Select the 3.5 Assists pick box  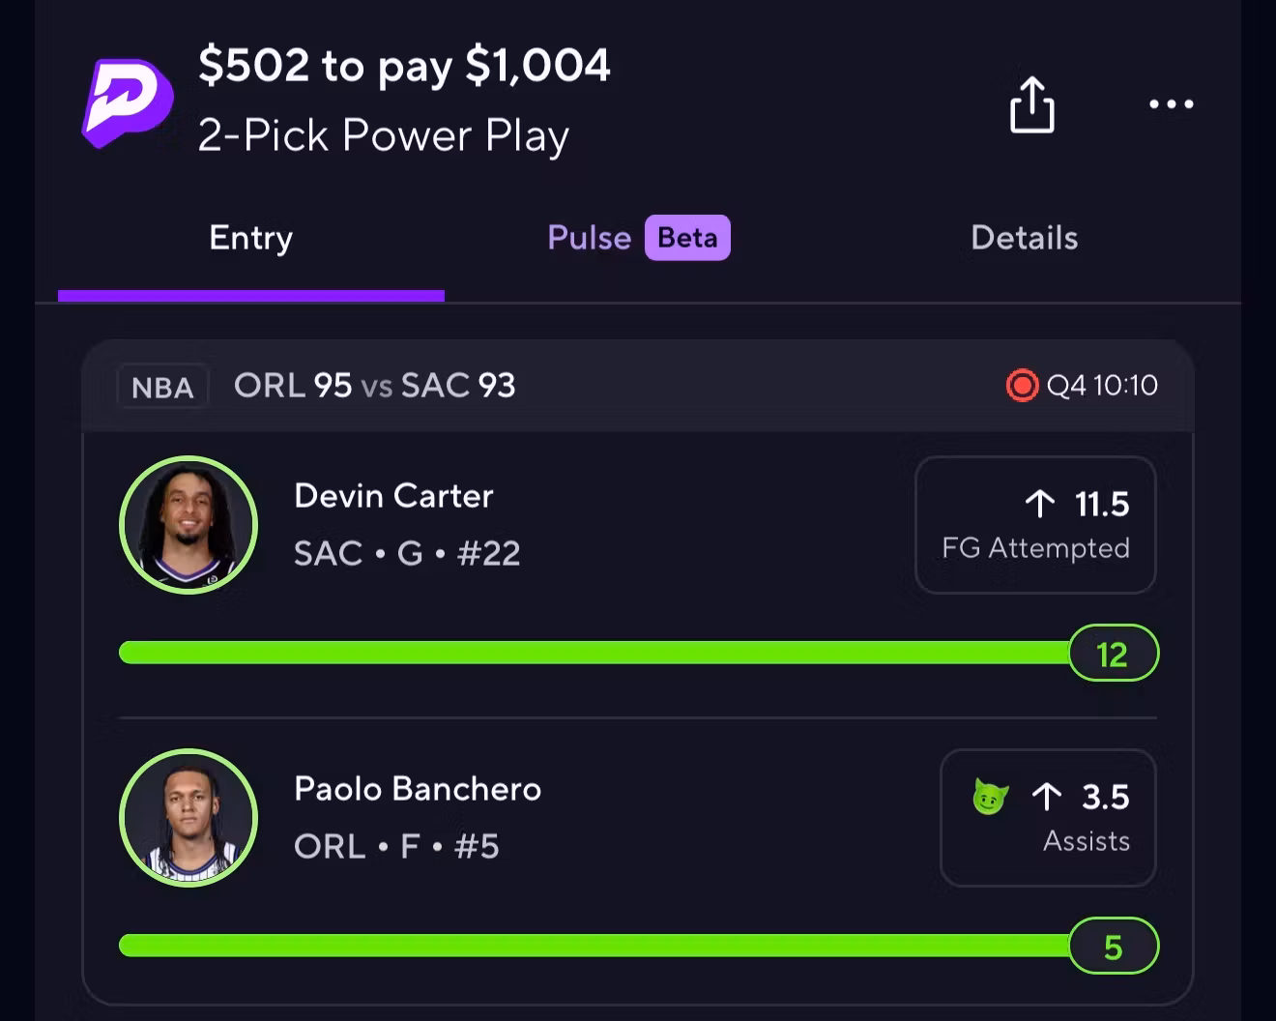pos(1048,818)
